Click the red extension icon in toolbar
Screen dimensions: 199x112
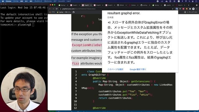(183, 9)
